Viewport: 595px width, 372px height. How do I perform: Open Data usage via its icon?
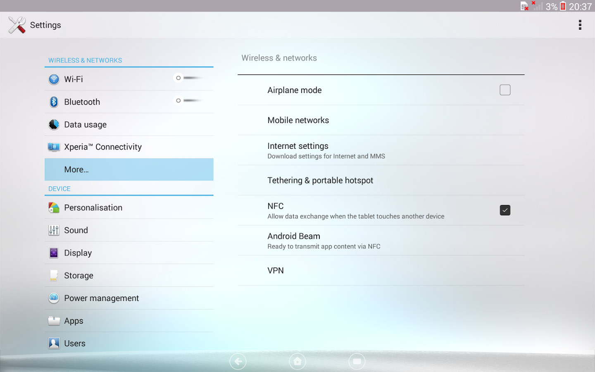[x=54, y=124]
